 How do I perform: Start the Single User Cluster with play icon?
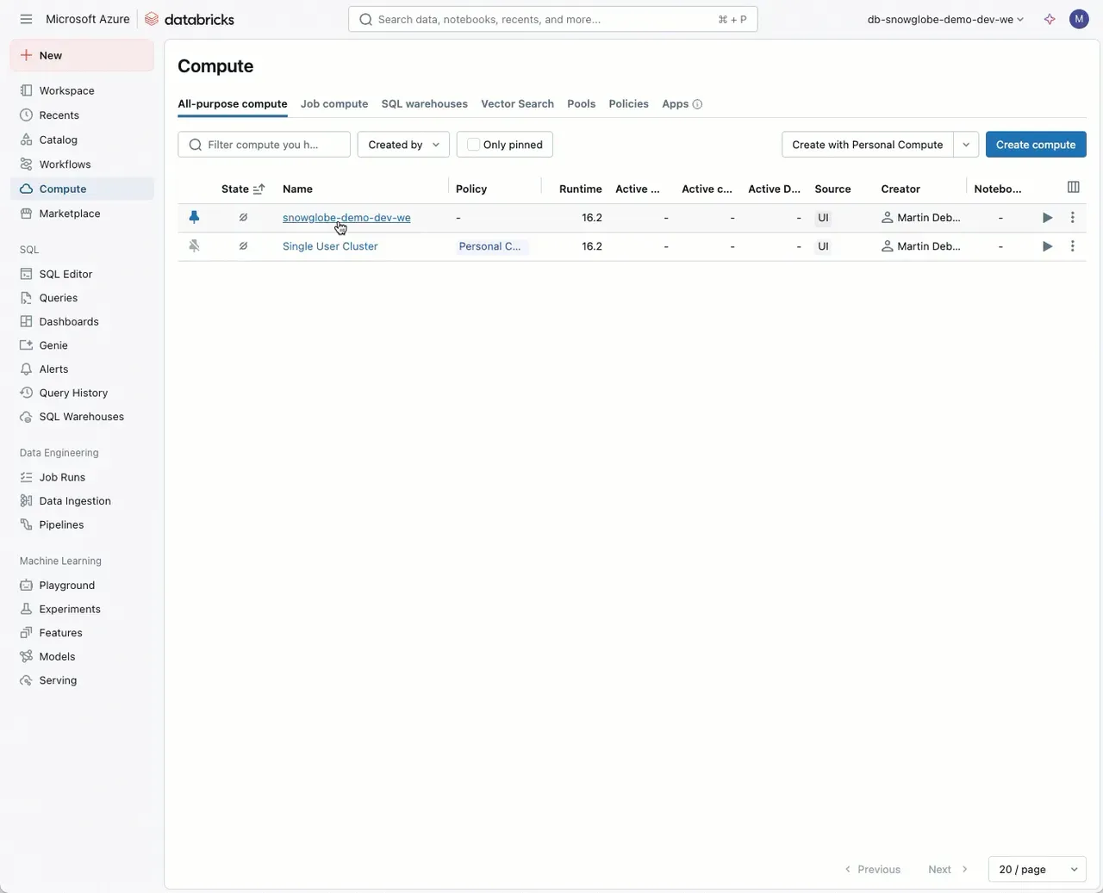(1047, 246)
